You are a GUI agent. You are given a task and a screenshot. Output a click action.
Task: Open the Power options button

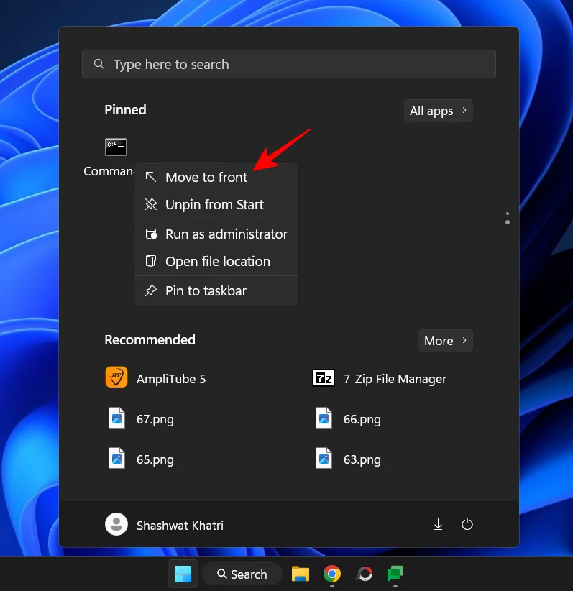tap(467, 524)
